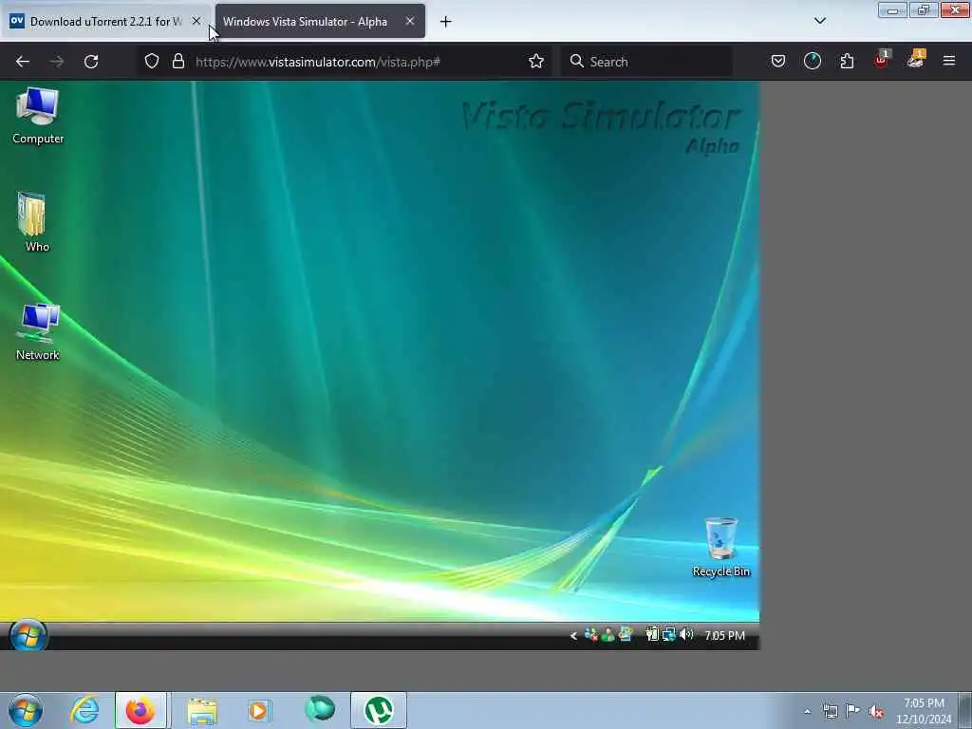The width and height of the screenshot is (972, 729).
Task: Click the host network tray icon
Action: 830,712
